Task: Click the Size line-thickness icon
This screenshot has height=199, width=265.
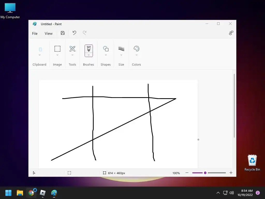Action: [121, 49]
